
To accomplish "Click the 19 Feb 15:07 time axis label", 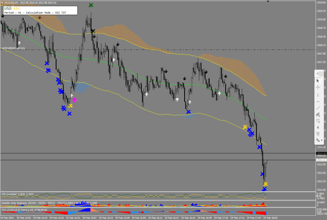I will [89, 218].
